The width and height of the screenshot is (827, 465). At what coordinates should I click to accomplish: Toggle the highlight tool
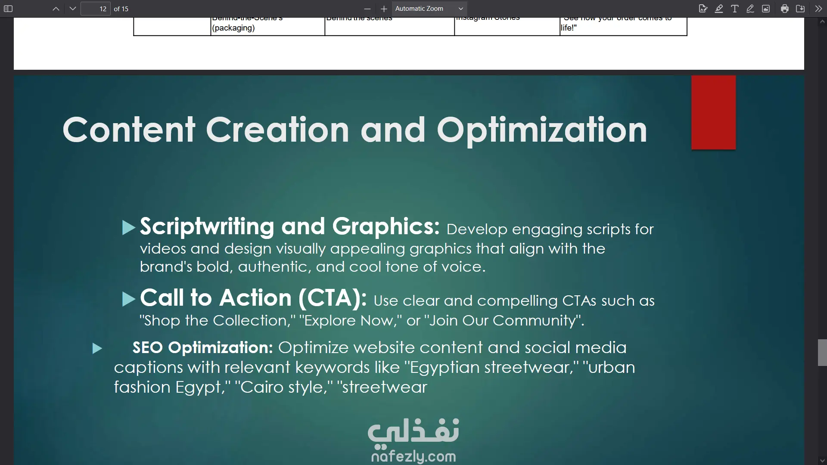719,9
